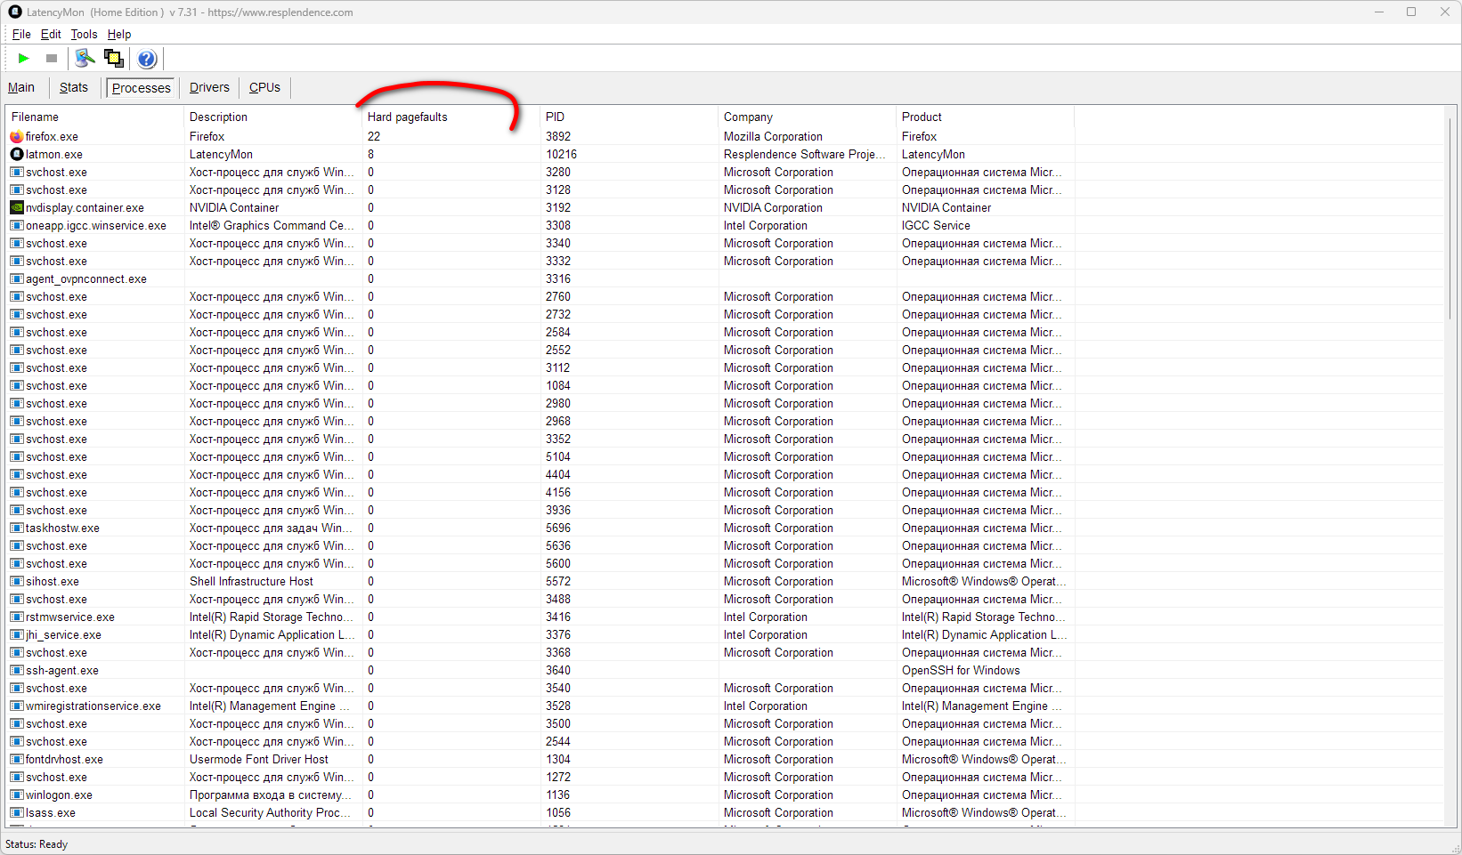
Task: Click OpenSSH for Windows product cell
Action: click(961, 671)
